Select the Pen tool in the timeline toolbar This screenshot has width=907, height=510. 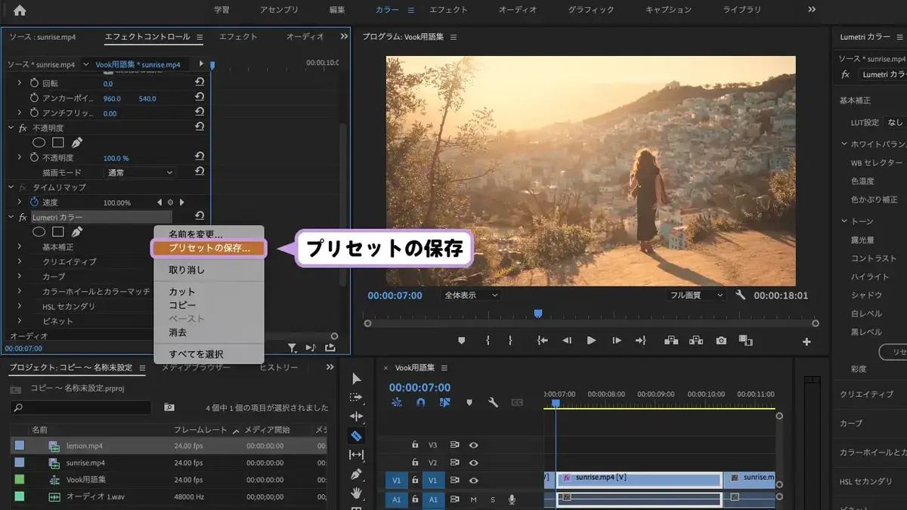(356, 474)
